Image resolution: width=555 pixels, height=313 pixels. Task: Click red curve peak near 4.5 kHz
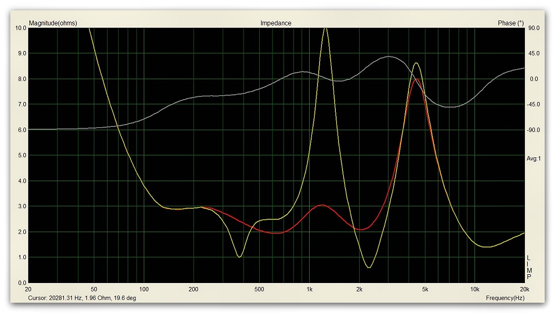pyautogui.click(x=415, y=79)
